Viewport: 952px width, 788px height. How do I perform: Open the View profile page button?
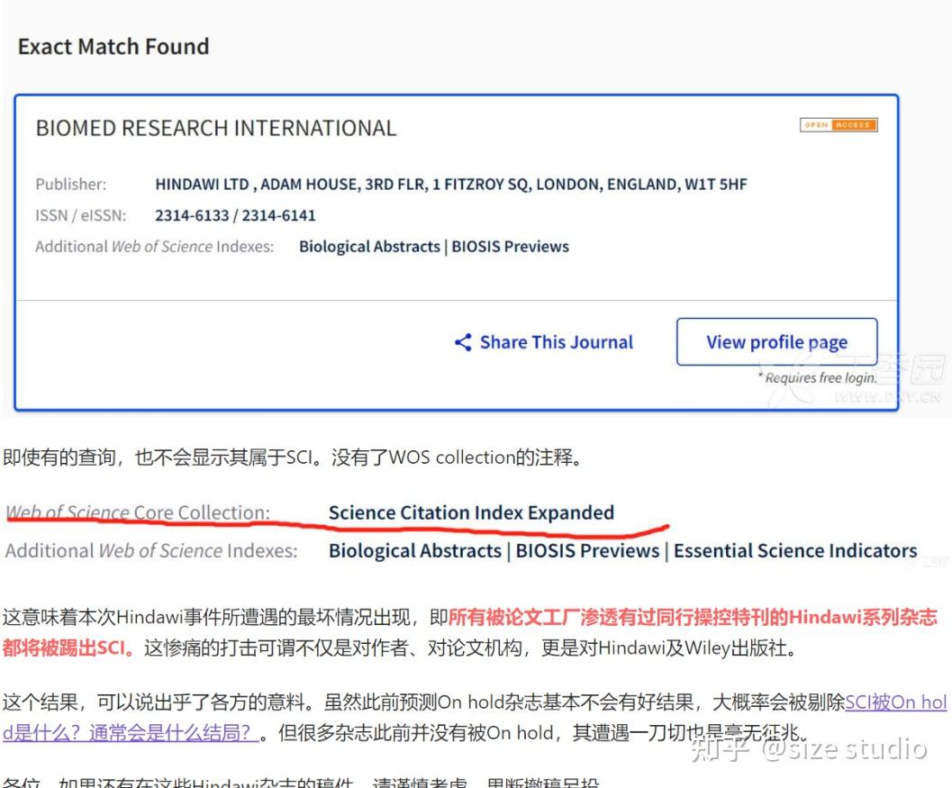click(776, 342)
